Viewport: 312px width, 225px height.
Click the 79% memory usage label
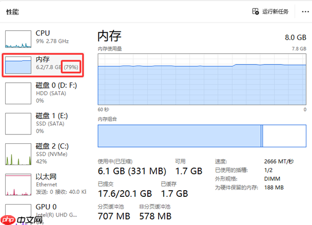72,67
